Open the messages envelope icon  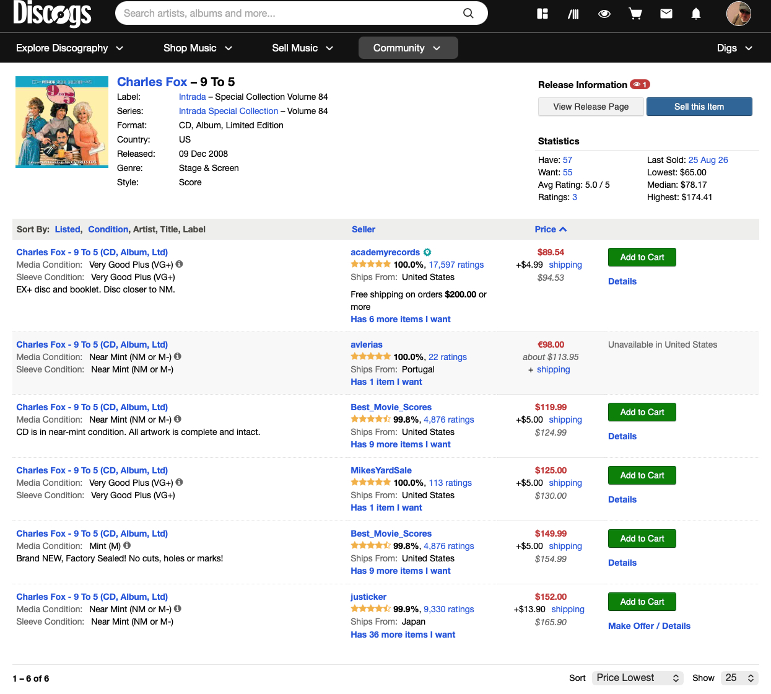pyautogui.click(x=666, y=14)
